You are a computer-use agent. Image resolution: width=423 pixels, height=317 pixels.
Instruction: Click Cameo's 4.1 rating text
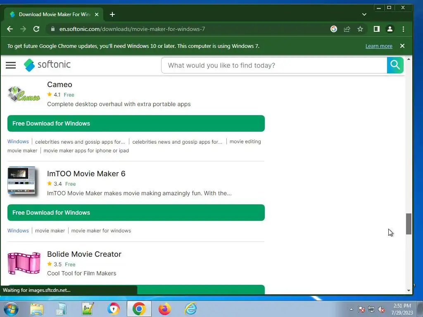pos(57,95)
